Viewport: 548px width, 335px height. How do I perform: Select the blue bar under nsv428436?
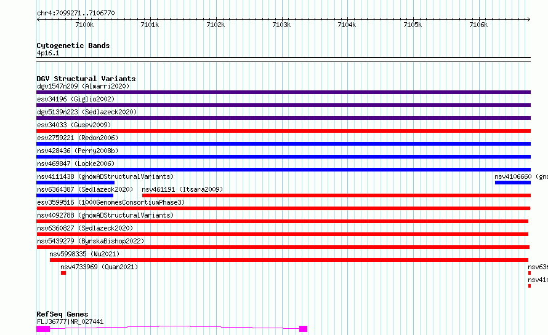(x=283, y=157)
